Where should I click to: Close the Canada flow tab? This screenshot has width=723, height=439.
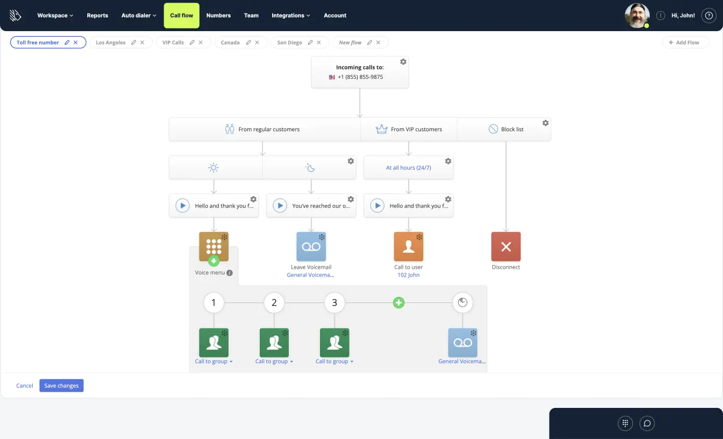point(257,43)
